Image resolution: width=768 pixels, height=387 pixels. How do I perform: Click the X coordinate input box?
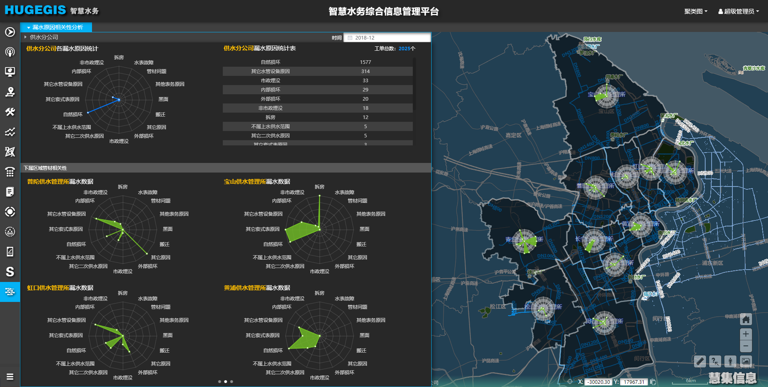598,382
